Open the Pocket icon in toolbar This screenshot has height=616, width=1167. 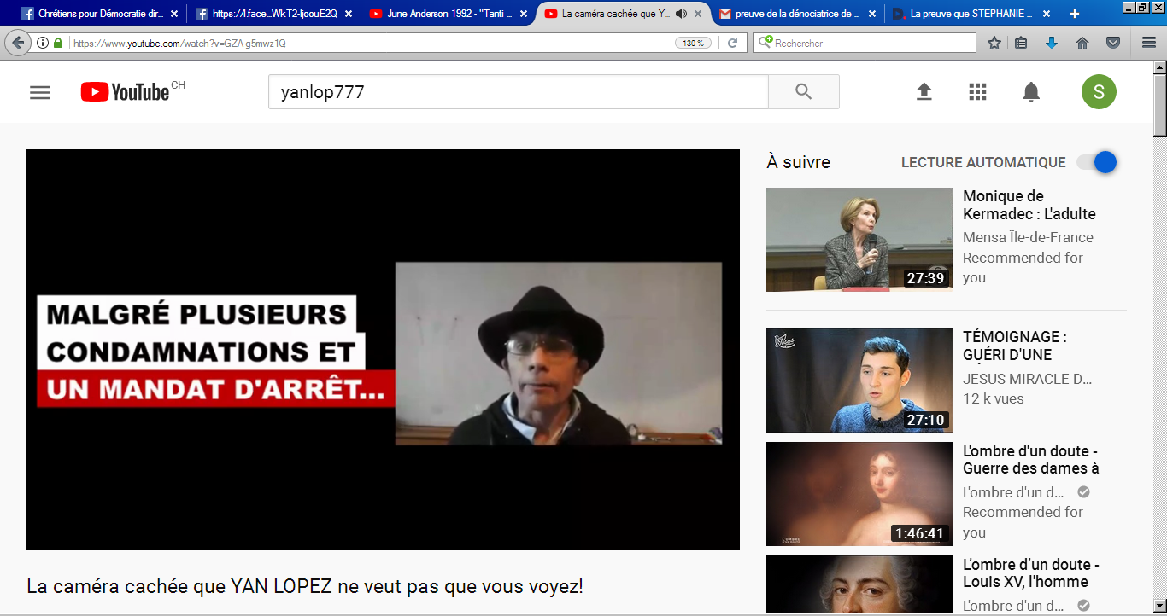point(1113,43)
